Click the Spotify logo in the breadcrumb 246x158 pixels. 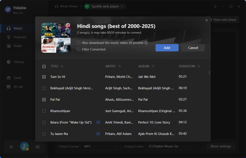(x=87, y=6)
